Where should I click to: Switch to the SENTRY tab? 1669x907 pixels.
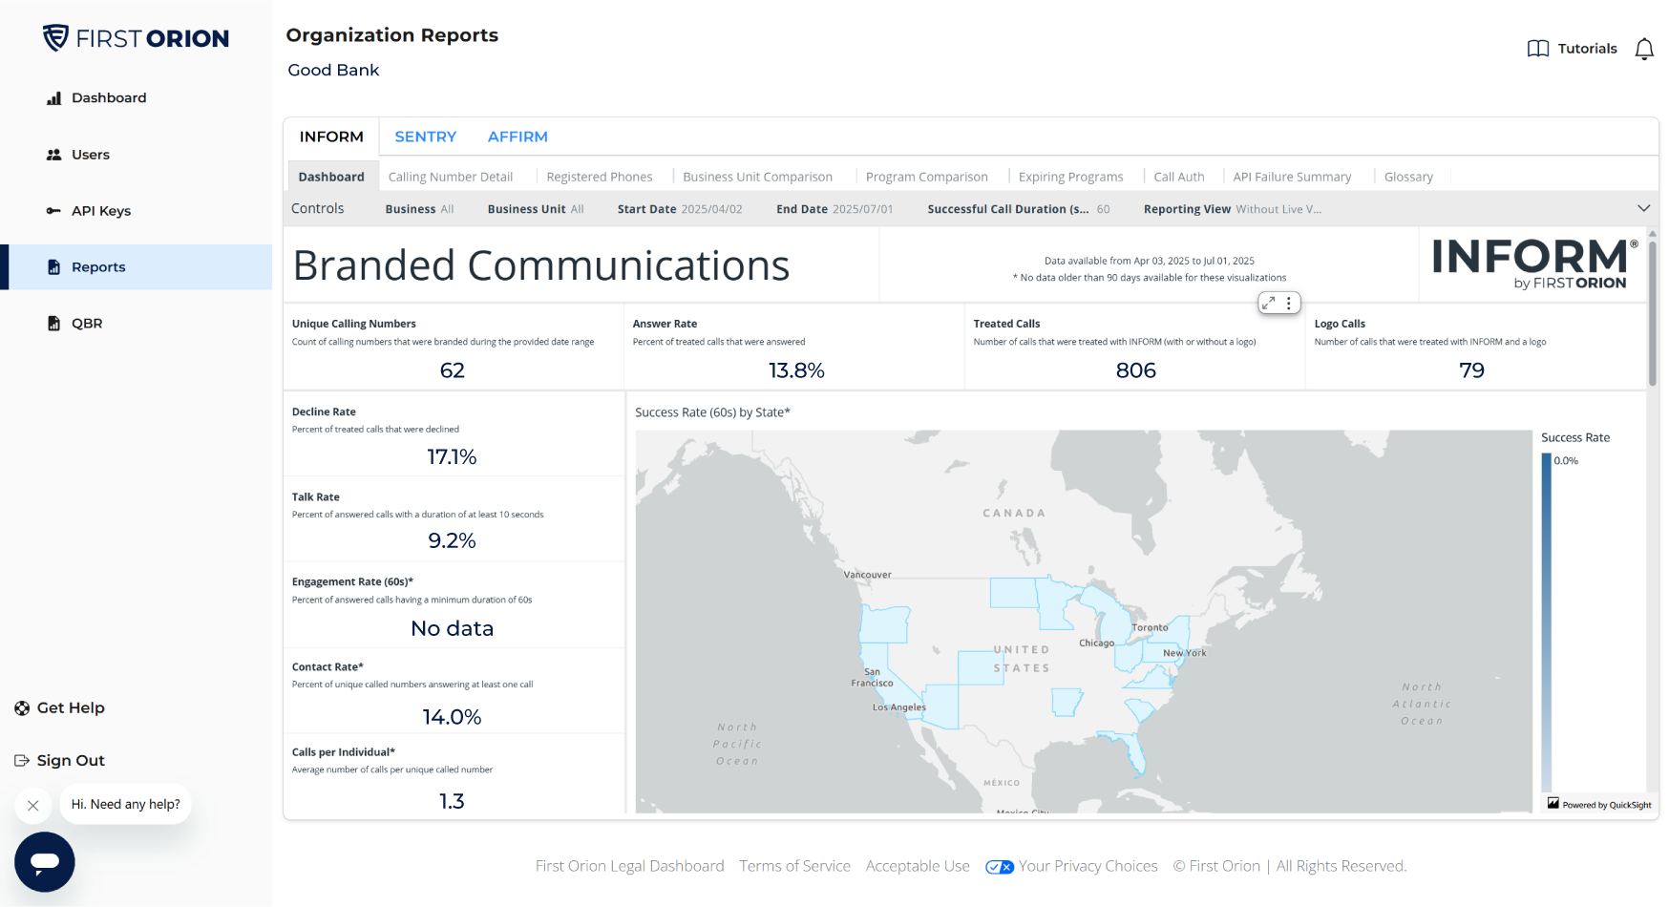(x=425, y=137)
